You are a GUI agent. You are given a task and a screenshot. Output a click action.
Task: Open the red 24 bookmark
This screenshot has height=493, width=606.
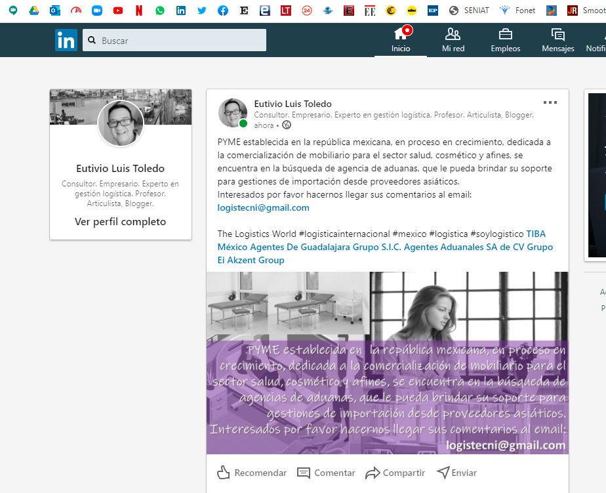pos(307,11)
